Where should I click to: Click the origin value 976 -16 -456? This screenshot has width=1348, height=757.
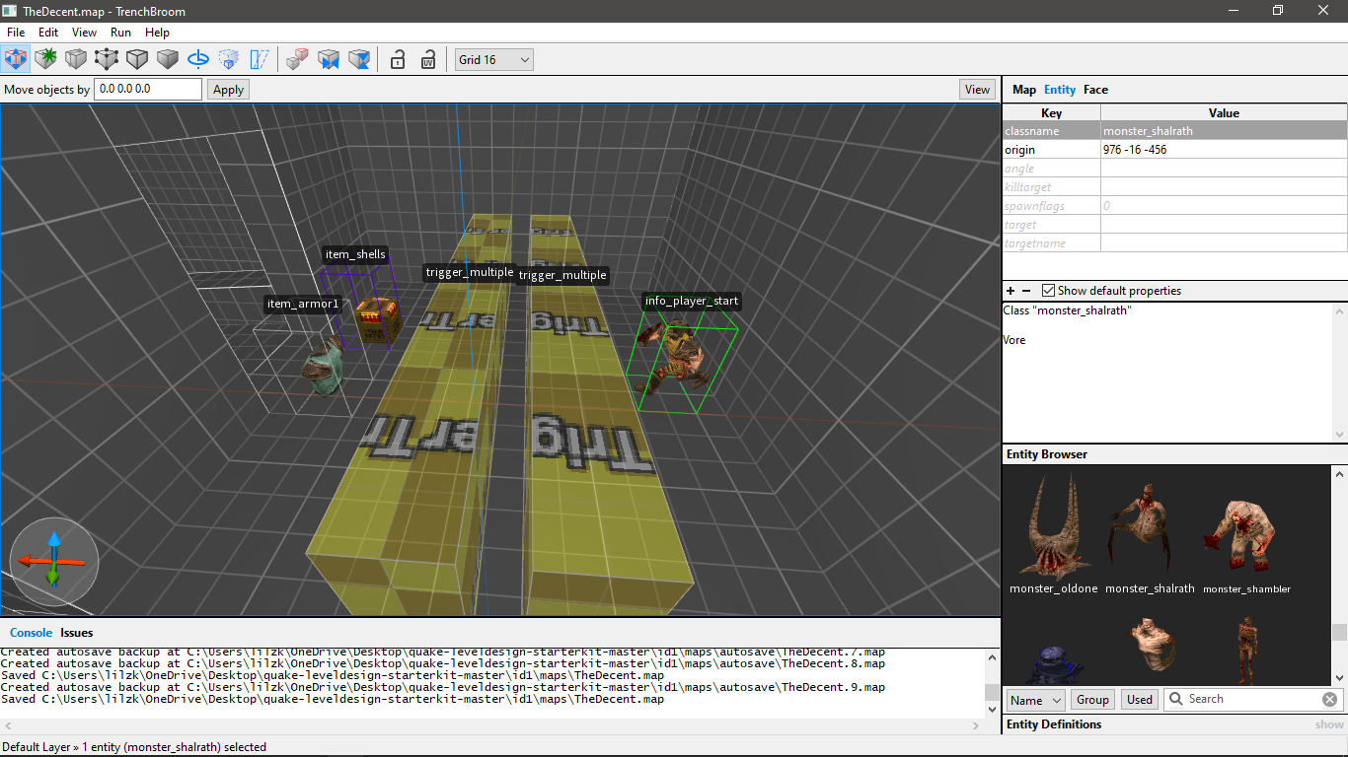click(1224, 150)
